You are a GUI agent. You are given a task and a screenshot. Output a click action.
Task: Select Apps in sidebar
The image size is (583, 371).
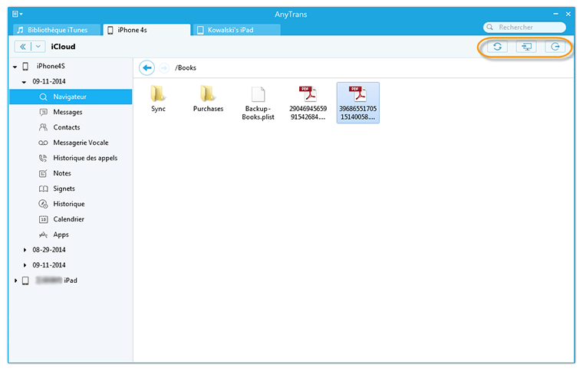(71, 235)
